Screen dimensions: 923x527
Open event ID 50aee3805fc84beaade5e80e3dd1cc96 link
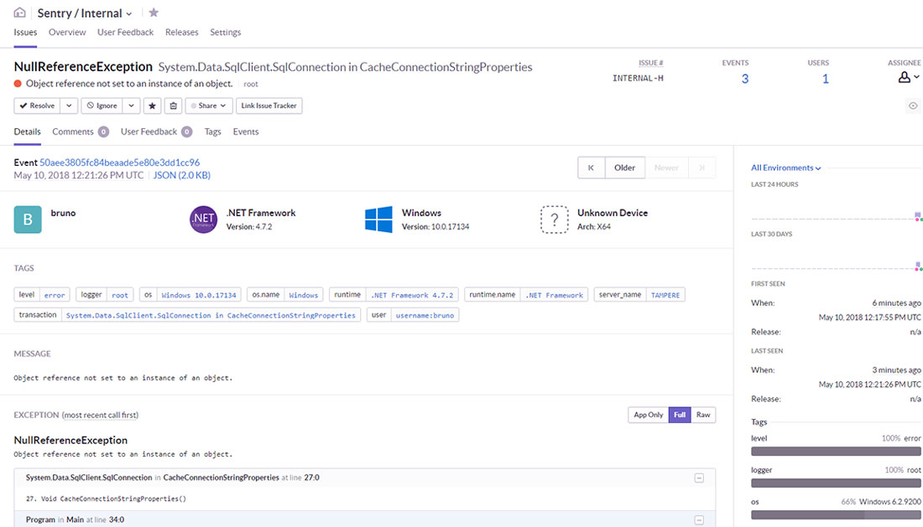tap(119, 163)
